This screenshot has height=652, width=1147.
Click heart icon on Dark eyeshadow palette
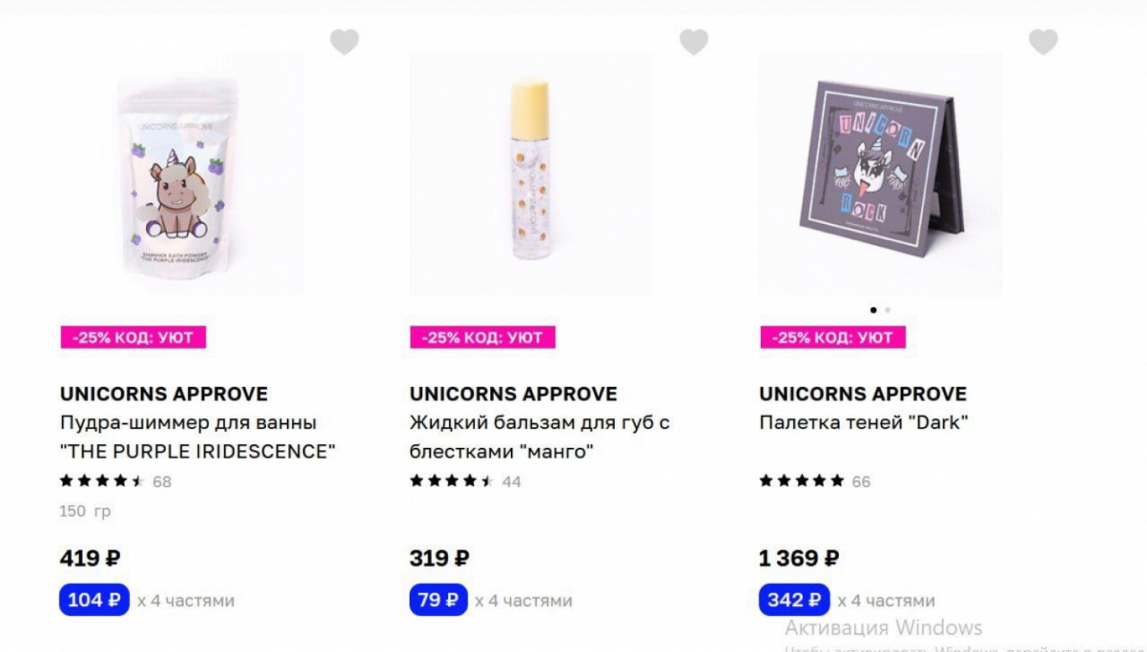tap(1043, 41)
